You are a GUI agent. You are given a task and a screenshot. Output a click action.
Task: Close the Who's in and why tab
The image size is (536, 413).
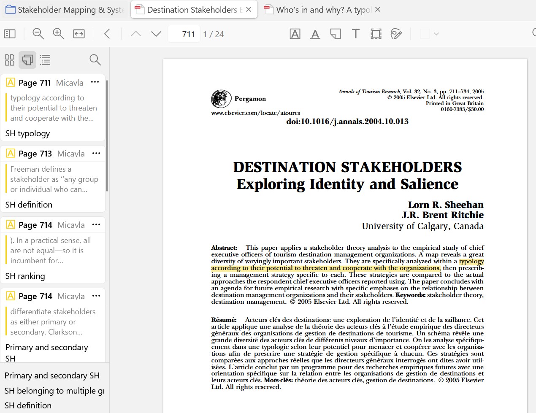[378, 9]
